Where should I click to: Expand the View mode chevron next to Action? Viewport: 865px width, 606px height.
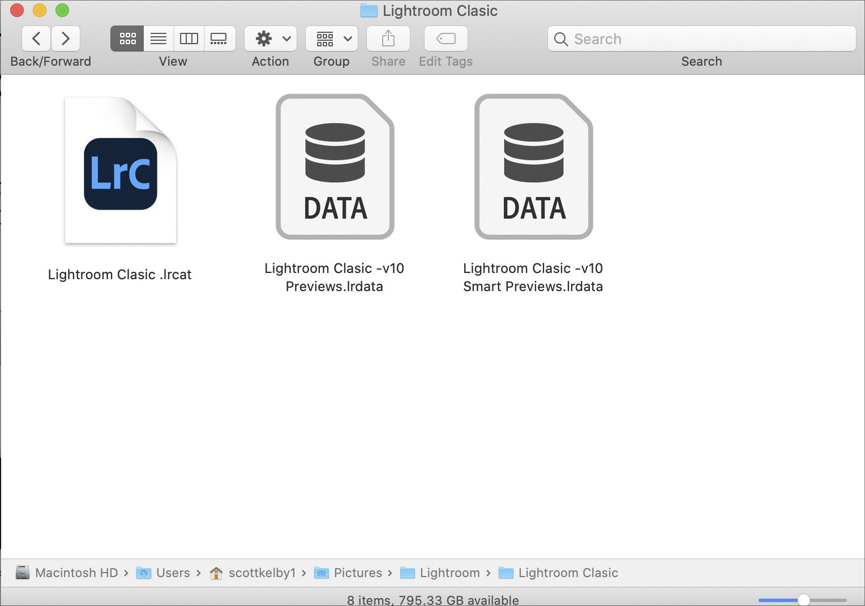pyautogui.click(x=286, y=39)
